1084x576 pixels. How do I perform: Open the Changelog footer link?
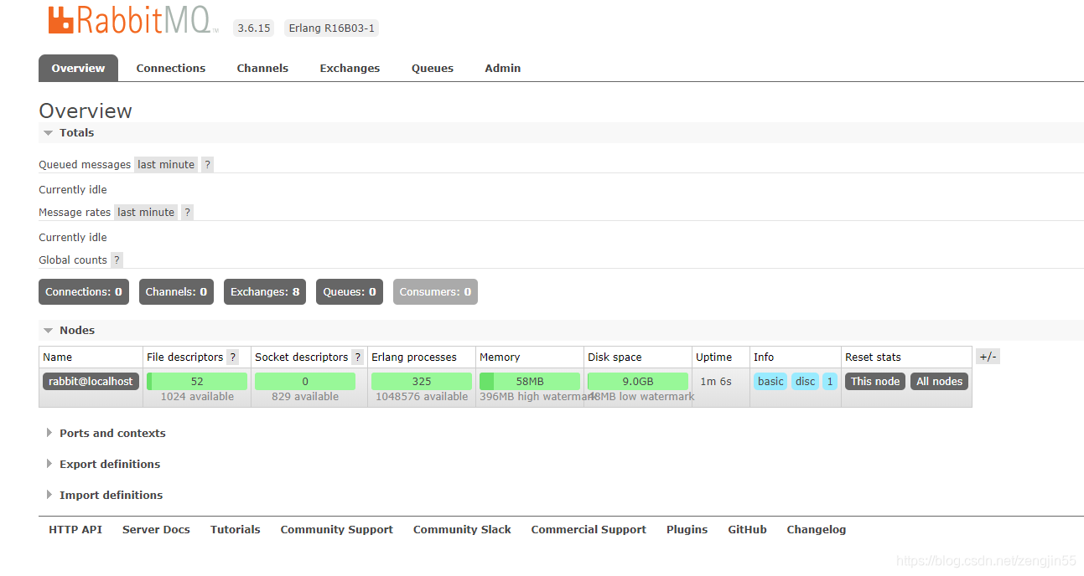817,530
